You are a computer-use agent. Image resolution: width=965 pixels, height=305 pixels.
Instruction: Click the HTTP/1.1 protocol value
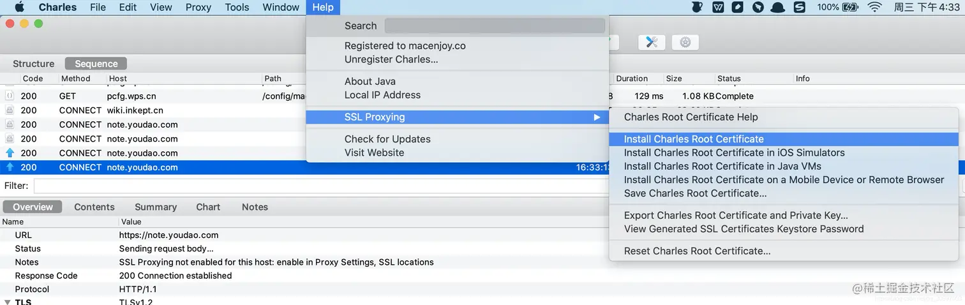click(138, 289)
